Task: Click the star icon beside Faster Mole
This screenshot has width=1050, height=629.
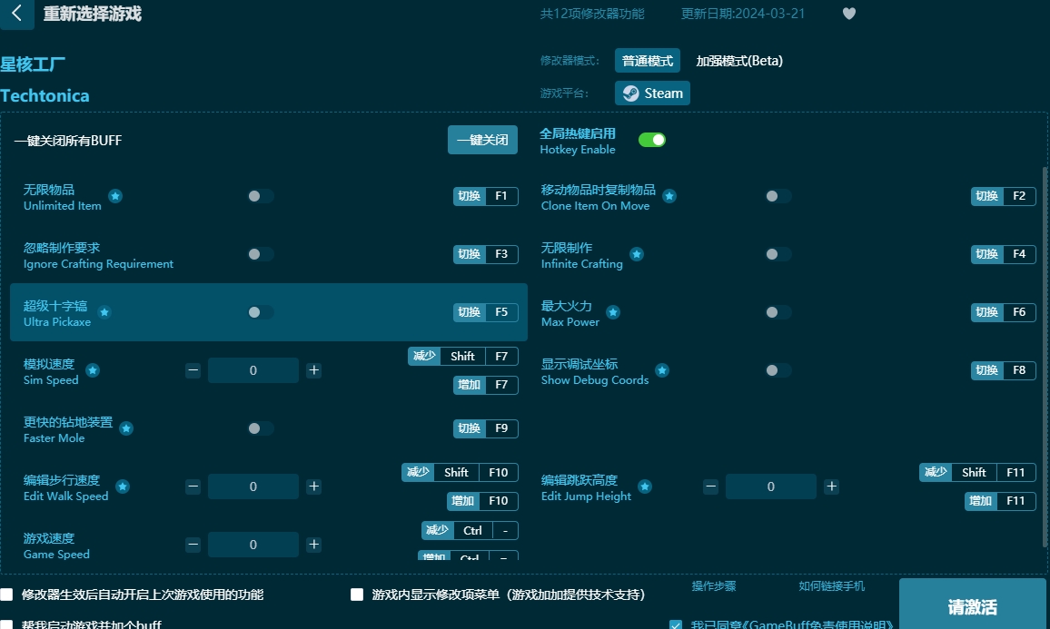Action: [x=126, y=429]
